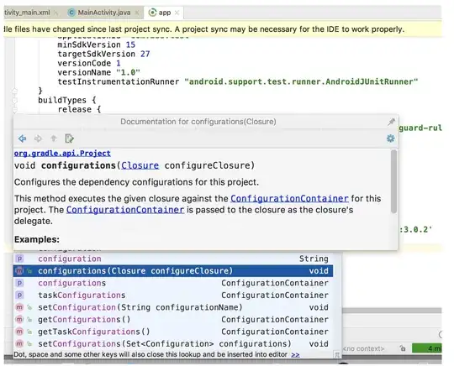The width and height of the screenshot is (454, 366).
Task: Go forward in documentation popup
Action: tap(38, 139)
